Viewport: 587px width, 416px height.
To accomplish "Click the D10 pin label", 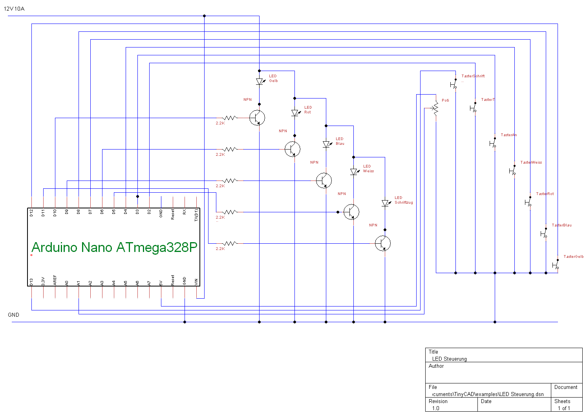I will (x=55, y=213).
